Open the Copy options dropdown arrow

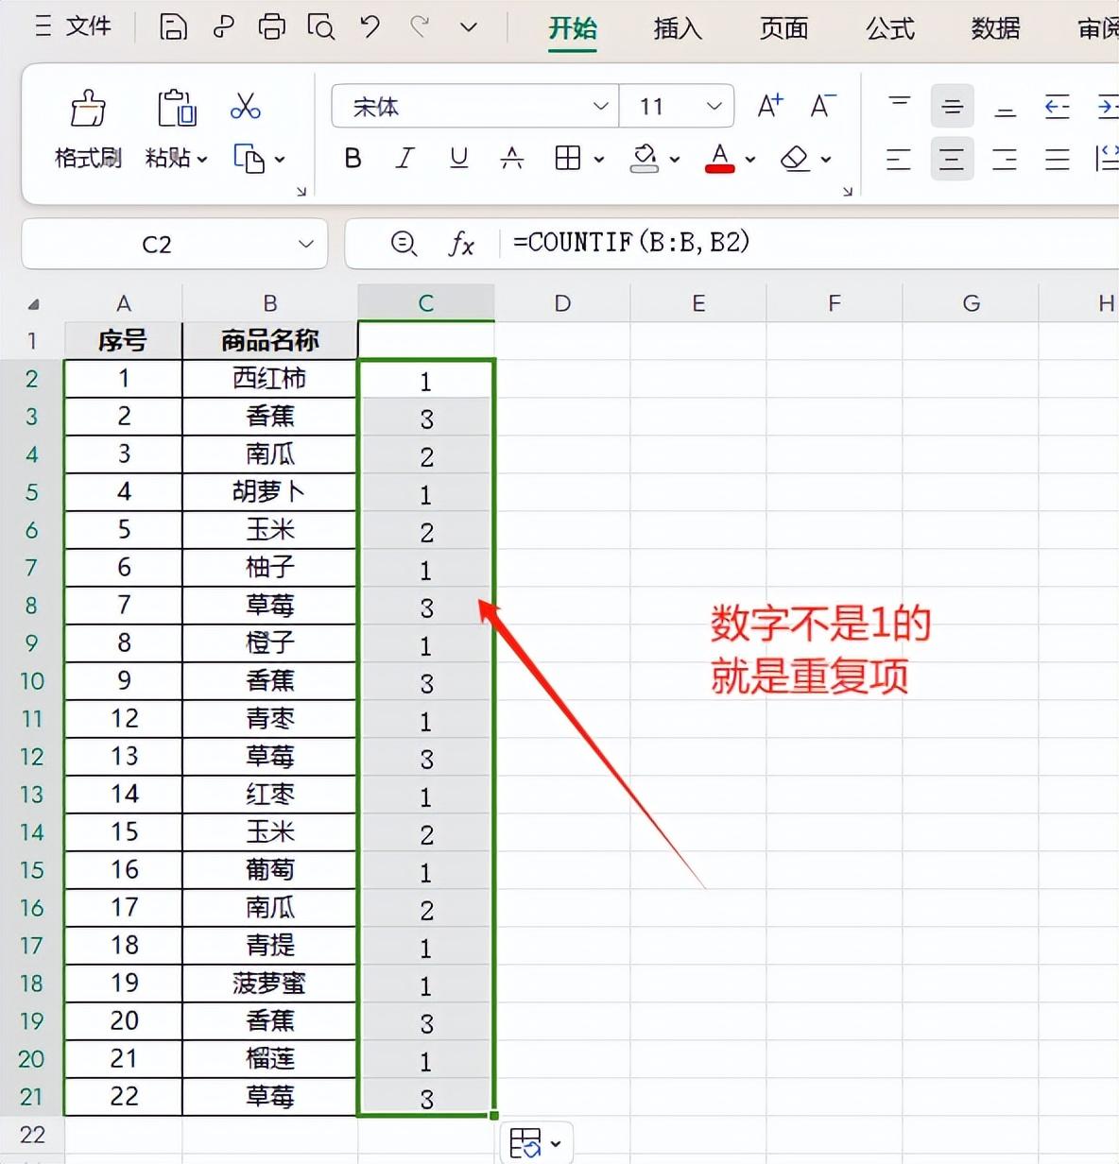[x=280, y=160]
